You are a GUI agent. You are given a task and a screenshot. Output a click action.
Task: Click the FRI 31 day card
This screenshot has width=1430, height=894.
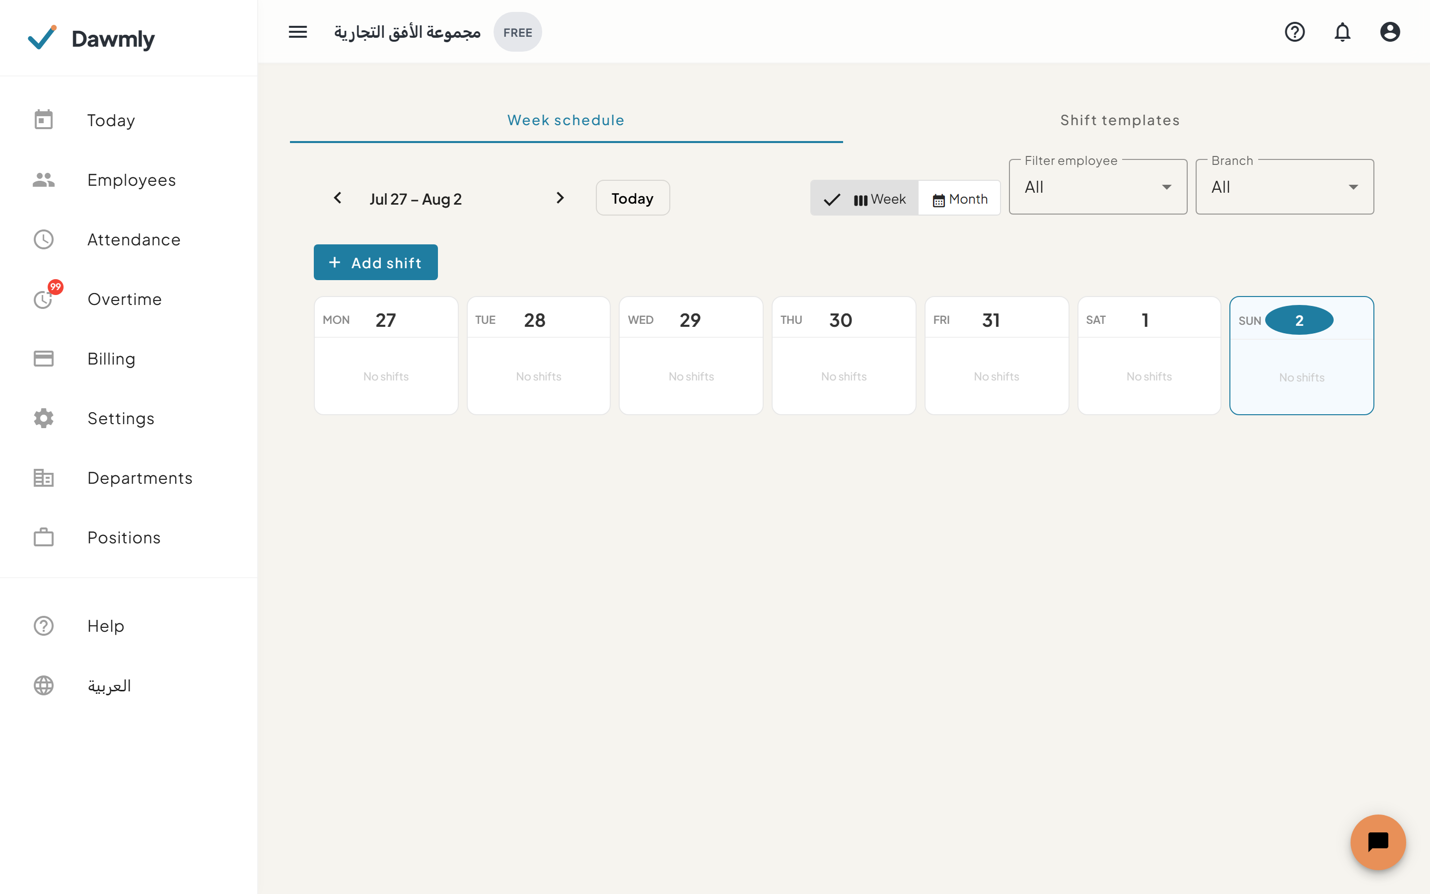point(996,355)
